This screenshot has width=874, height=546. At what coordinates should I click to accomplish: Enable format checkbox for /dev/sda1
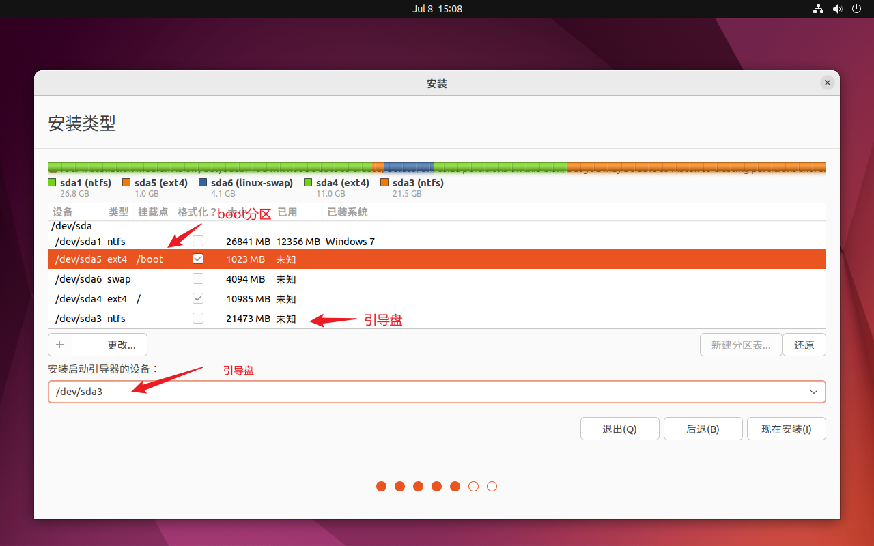(198, 241)
